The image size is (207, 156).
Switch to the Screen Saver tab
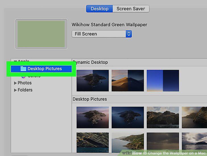pyautogui.click(x=131, y=9)
